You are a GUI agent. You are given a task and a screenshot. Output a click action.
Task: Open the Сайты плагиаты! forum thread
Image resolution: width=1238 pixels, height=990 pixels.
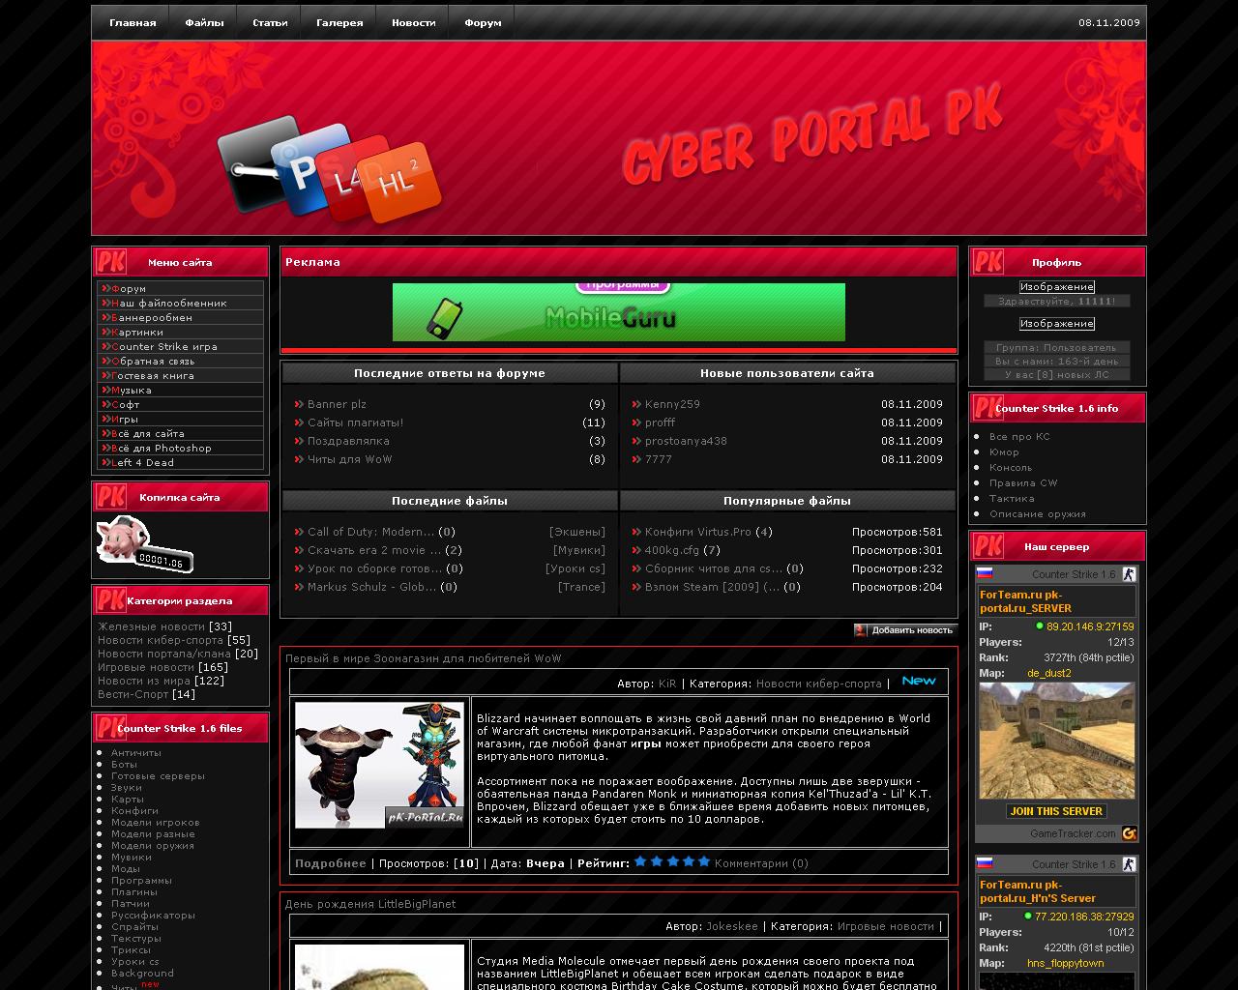coord(355,422)
